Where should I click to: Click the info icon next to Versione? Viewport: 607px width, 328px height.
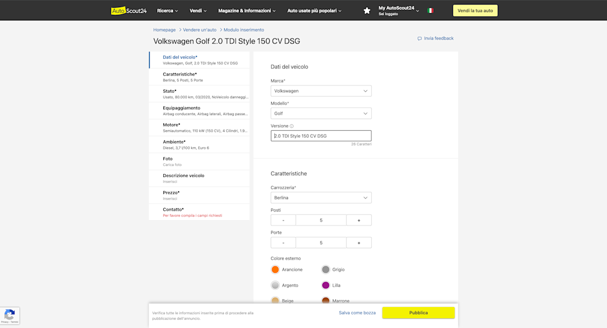point(292,126)
